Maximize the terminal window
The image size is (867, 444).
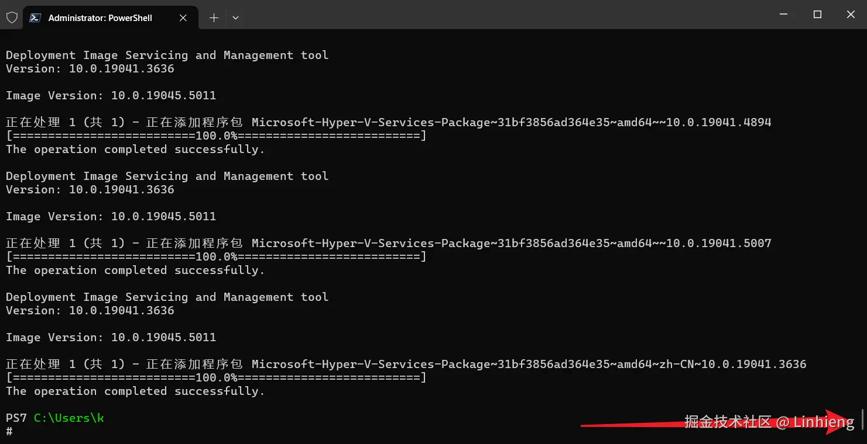[x=818, y=15]
